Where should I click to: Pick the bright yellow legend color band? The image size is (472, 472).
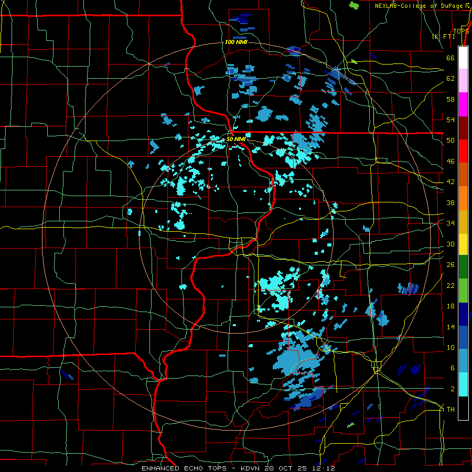tap(463, 244)
